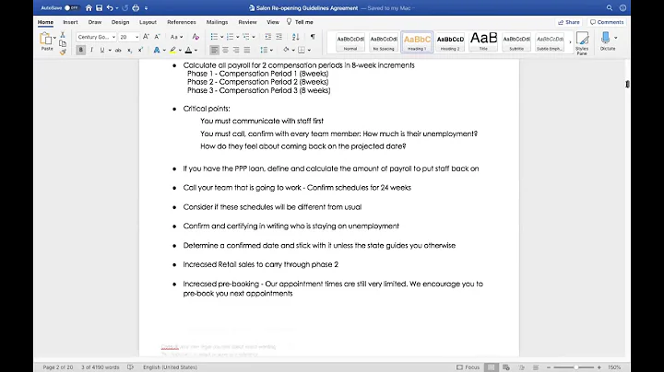The image size is (664, 372).
Task: Open the font color dropdown arrow
Action: click(196, 51)
